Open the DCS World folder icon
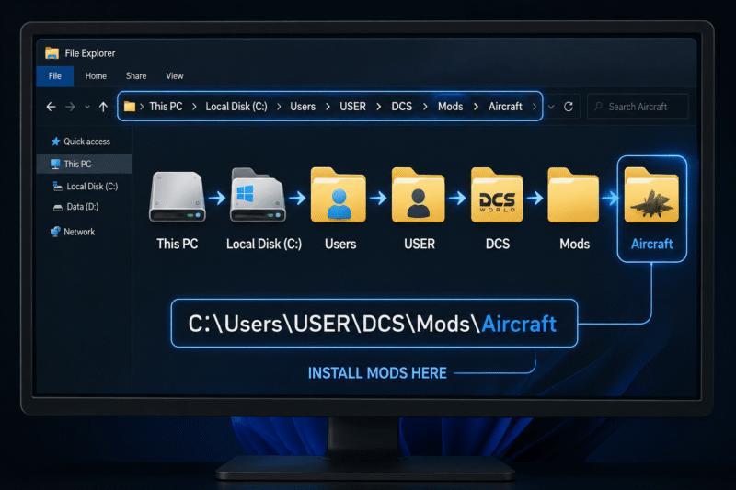The height and width of the screenshot is (490, 736). pyautogui.click(x=497, y=195)
